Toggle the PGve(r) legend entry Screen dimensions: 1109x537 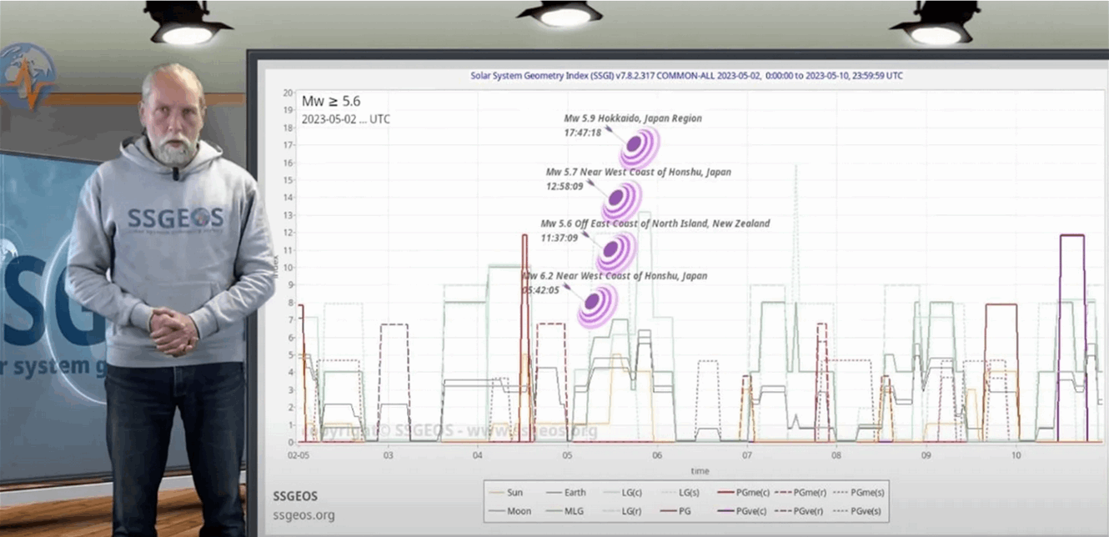click(799, 511)
